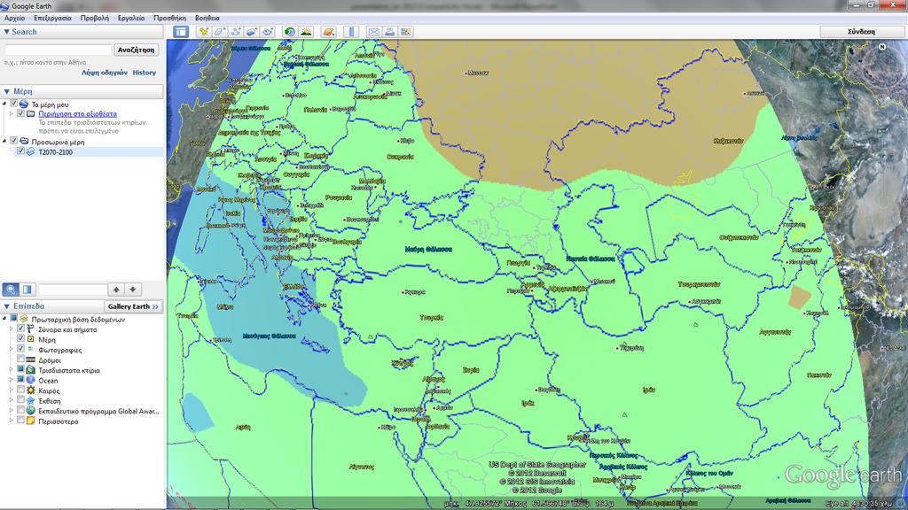Click the Gallery Earth button
The height and width of the screenshot is (510, 908).
coord(133,306)
